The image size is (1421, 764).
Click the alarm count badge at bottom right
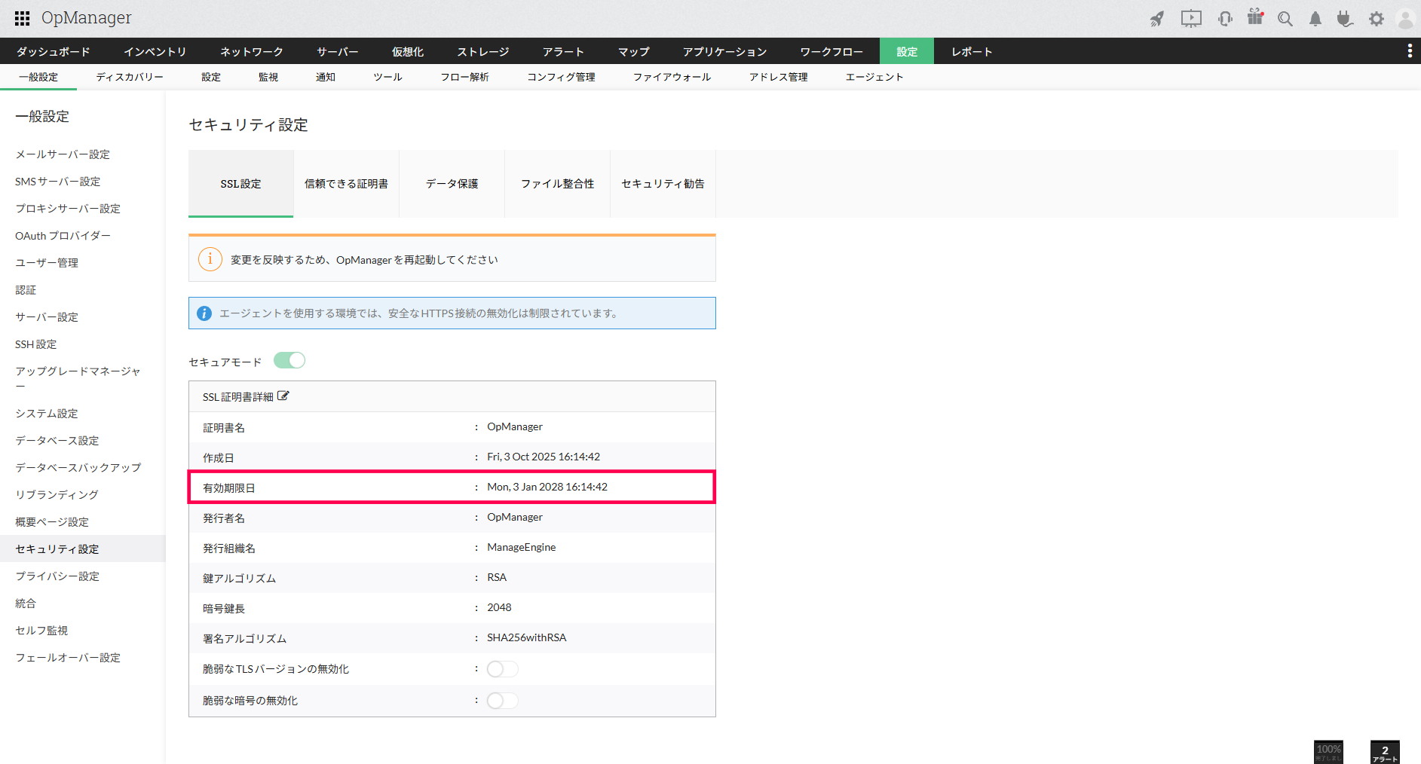[1385, 752]
